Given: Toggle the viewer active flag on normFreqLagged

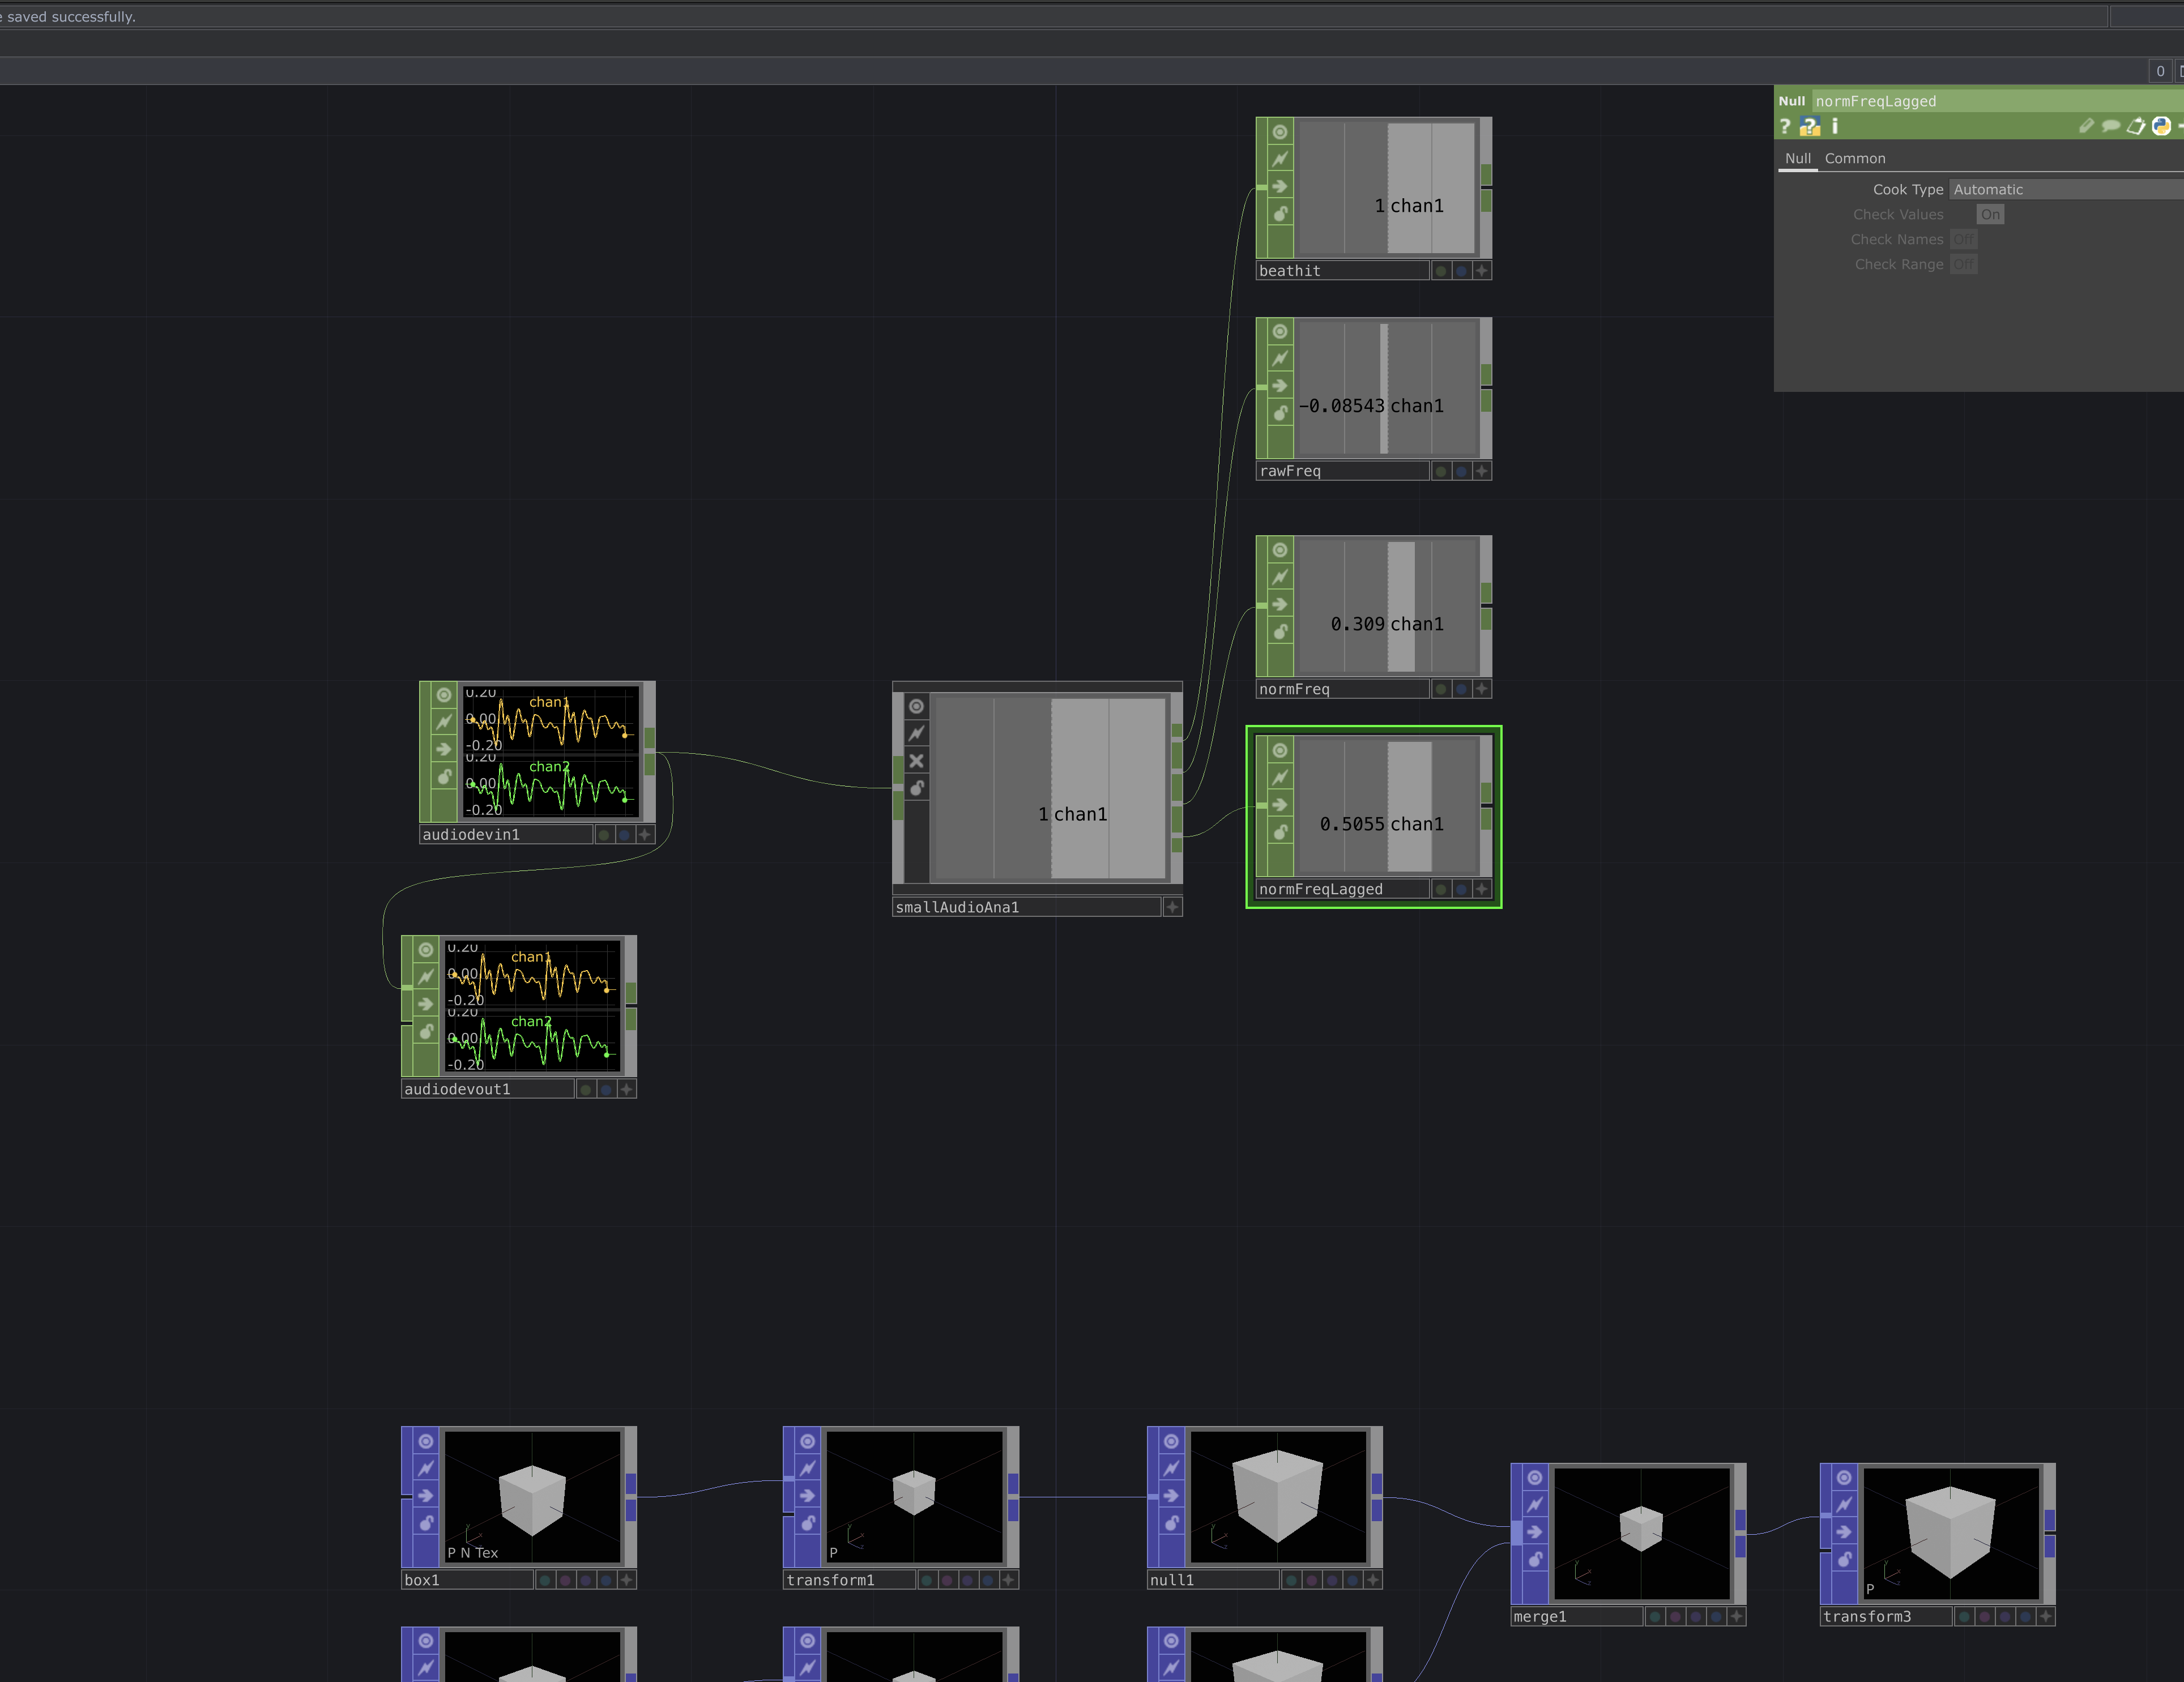Looking at the screenshot, I should pos(1280,751).
